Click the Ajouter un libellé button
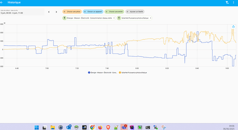The image size is (238, 130). point(135,12)
